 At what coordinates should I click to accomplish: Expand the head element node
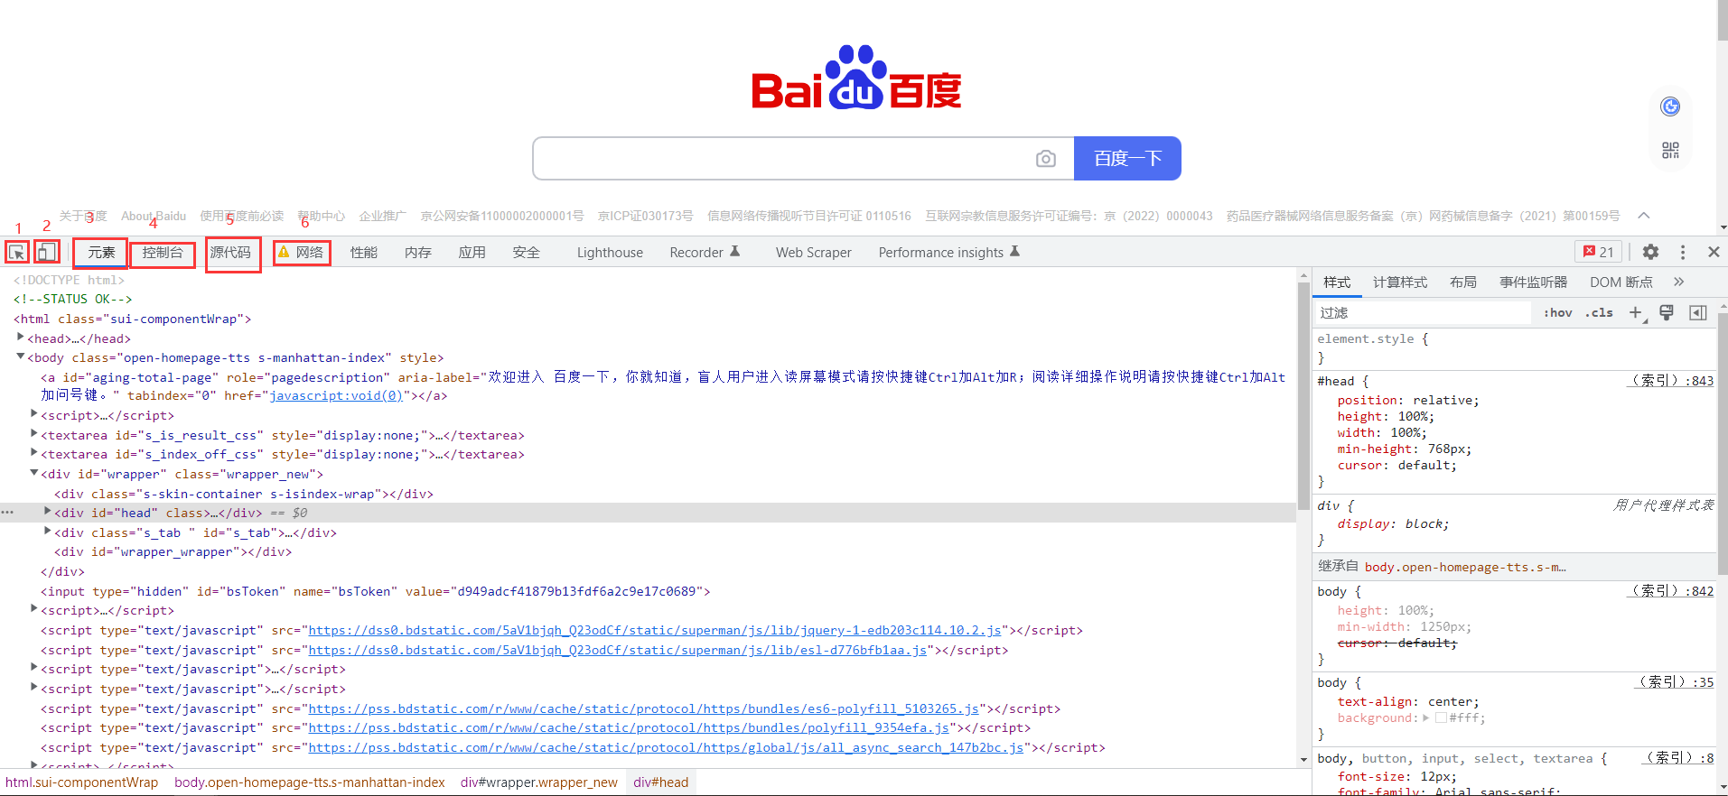[21, 338]
